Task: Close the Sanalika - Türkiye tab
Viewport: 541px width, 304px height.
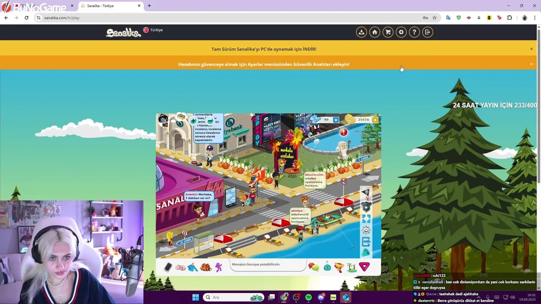Action: (139, 6)
